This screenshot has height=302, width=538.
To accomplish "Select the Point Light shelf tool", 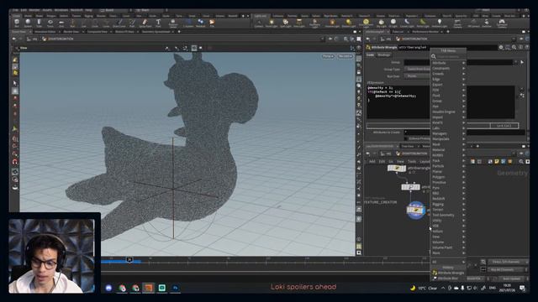I will (272, 23).
